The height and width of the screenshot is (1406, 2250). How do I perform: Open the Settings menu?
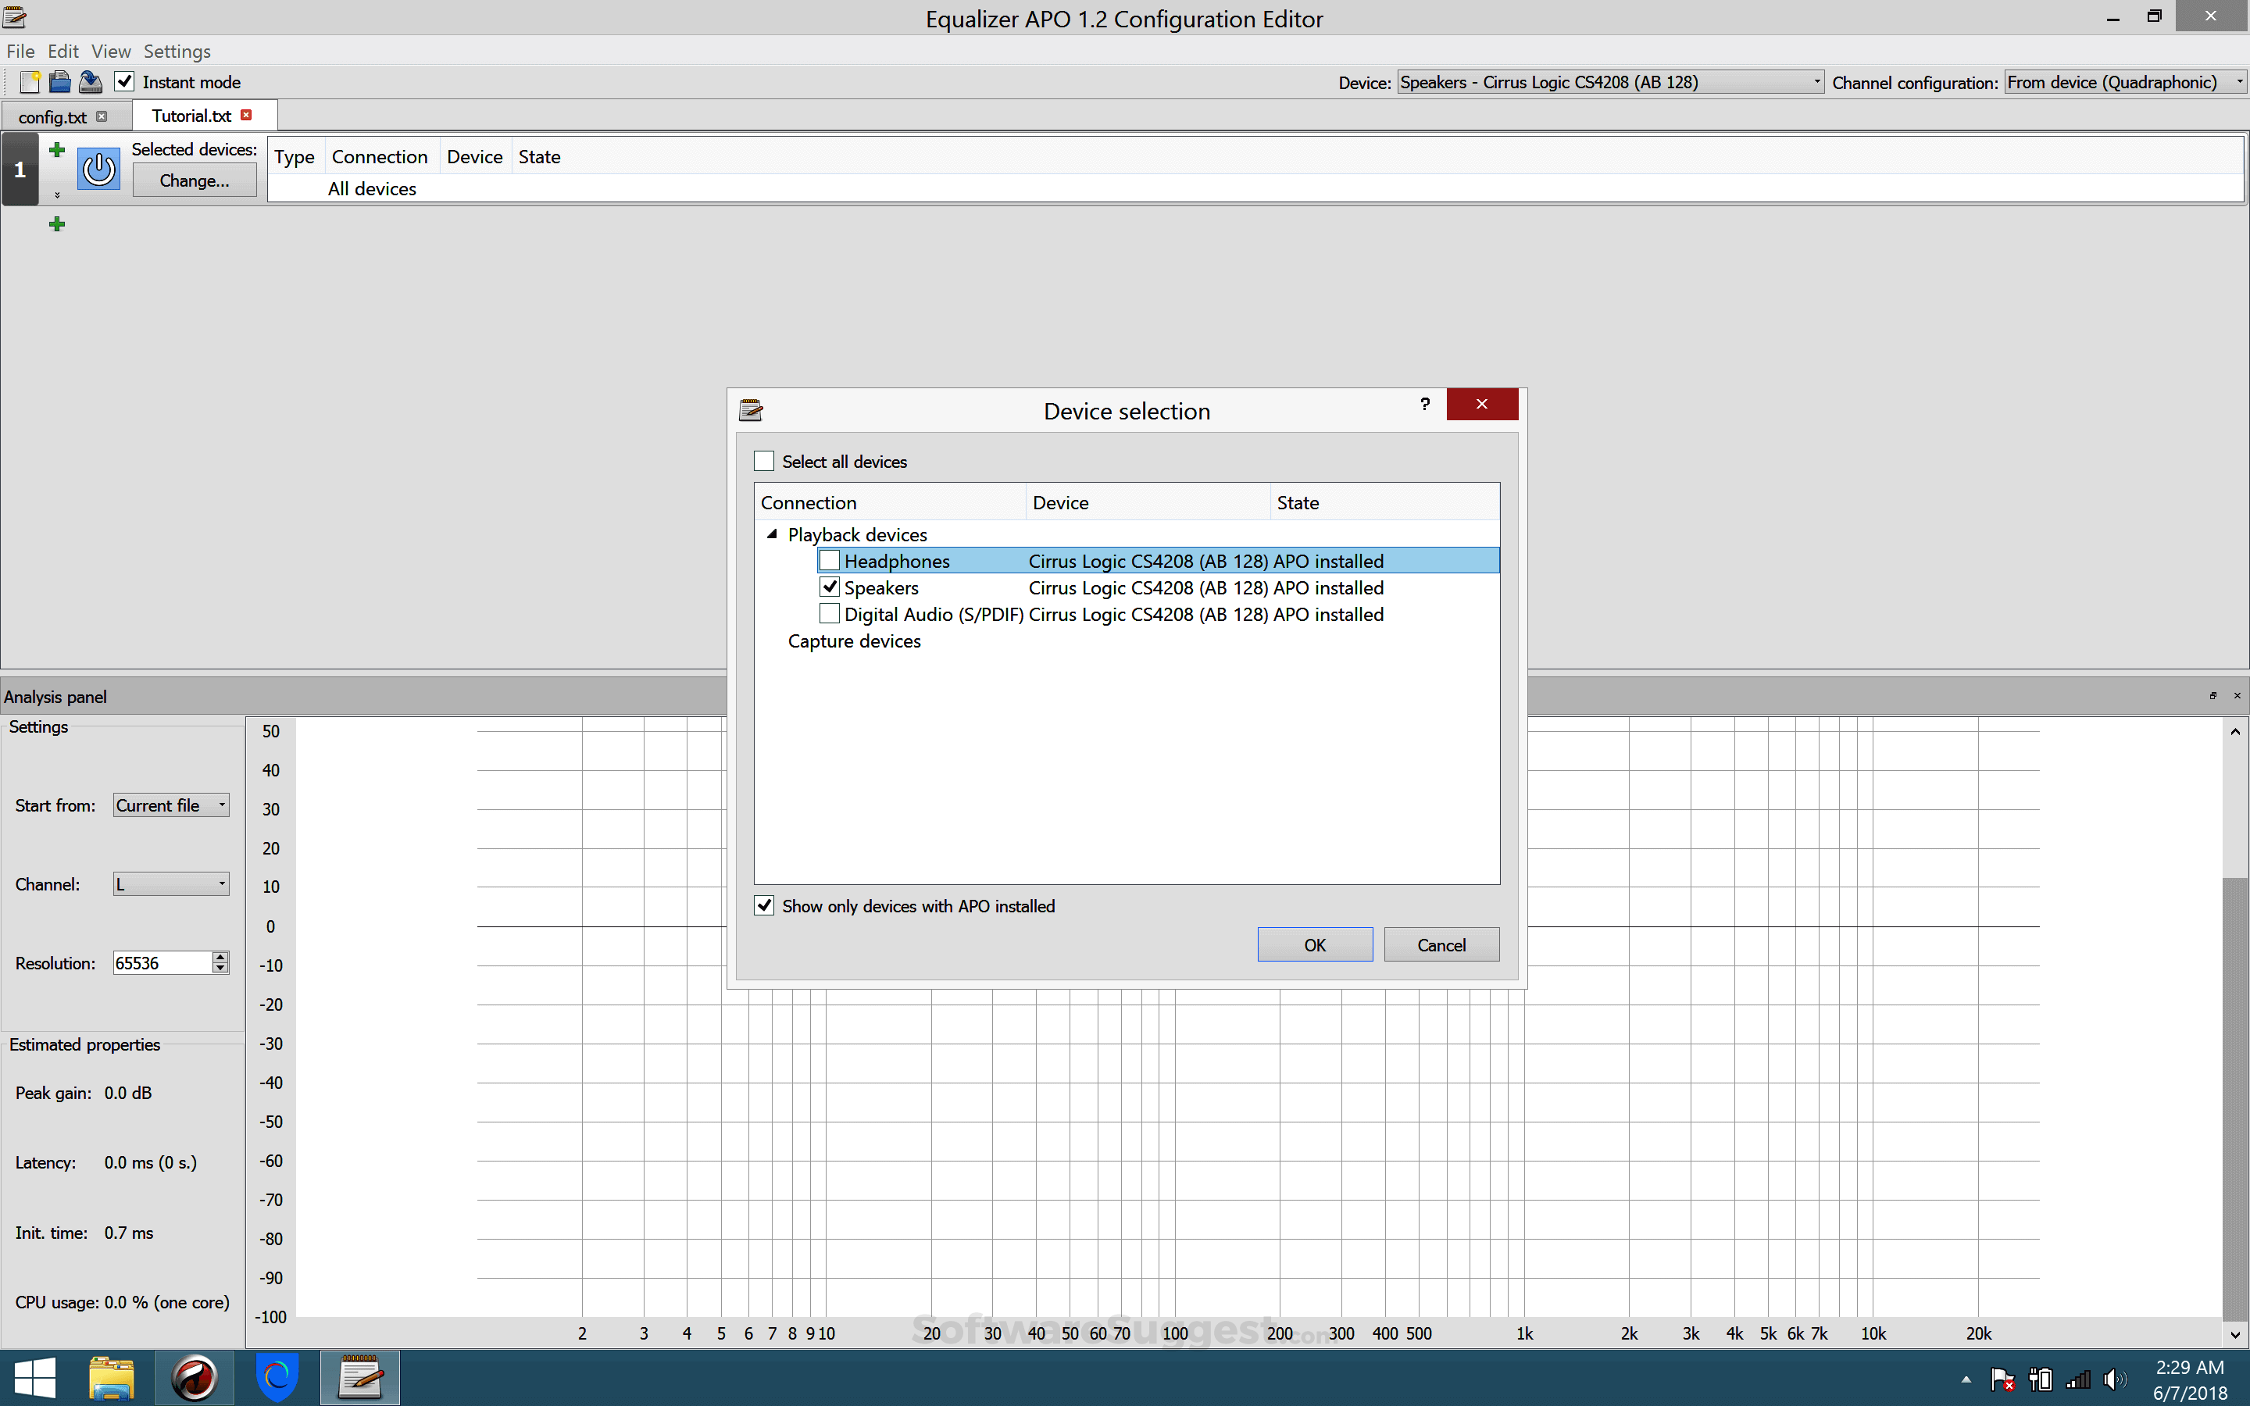(x=177, y=51)
